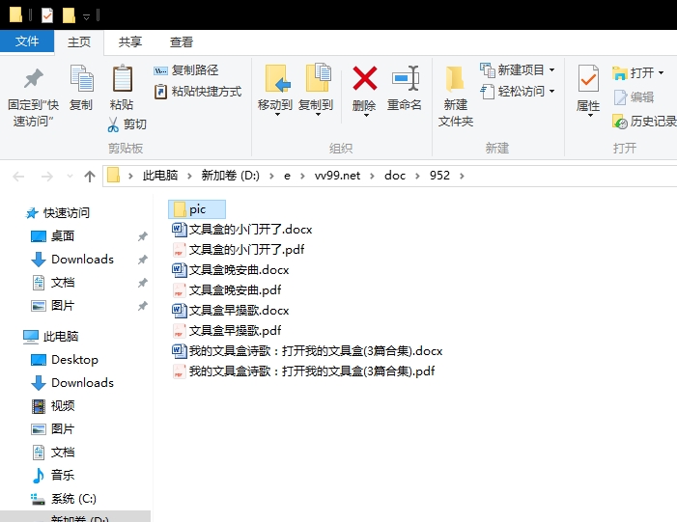Switch to the Home (主页) tab
Image resolution: width=677 pixels, height=522 pixels.
pos(79,42)
